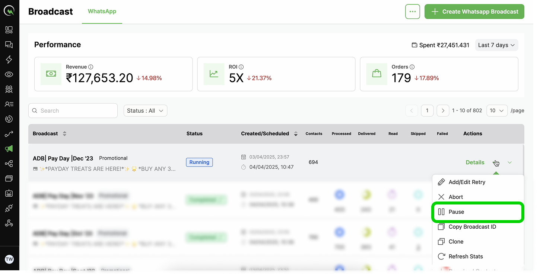Click Create Whatsapp Broadcast button
Image resolution: width=537 pixels, height=274 pixels.
click(474, 12)
